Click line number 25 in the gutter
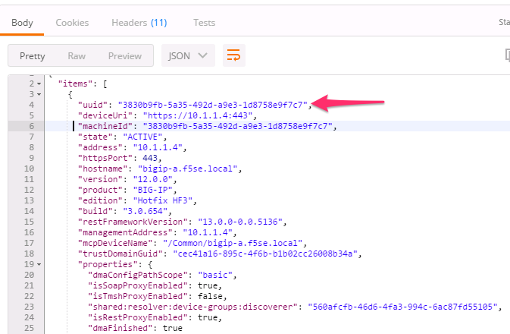Image resolution: width=510 pixels, height=334 pixels. coord(29,328)
